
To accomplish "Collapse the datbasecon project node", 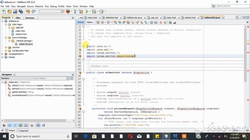I will (2, 21).
